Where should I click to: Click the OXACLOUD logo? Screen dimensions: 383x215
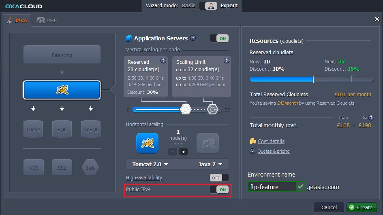[x=24, y=6]
